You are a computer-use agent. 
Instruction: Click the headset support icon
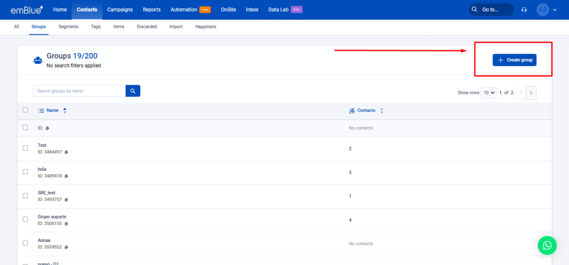(x=524, y=9)
